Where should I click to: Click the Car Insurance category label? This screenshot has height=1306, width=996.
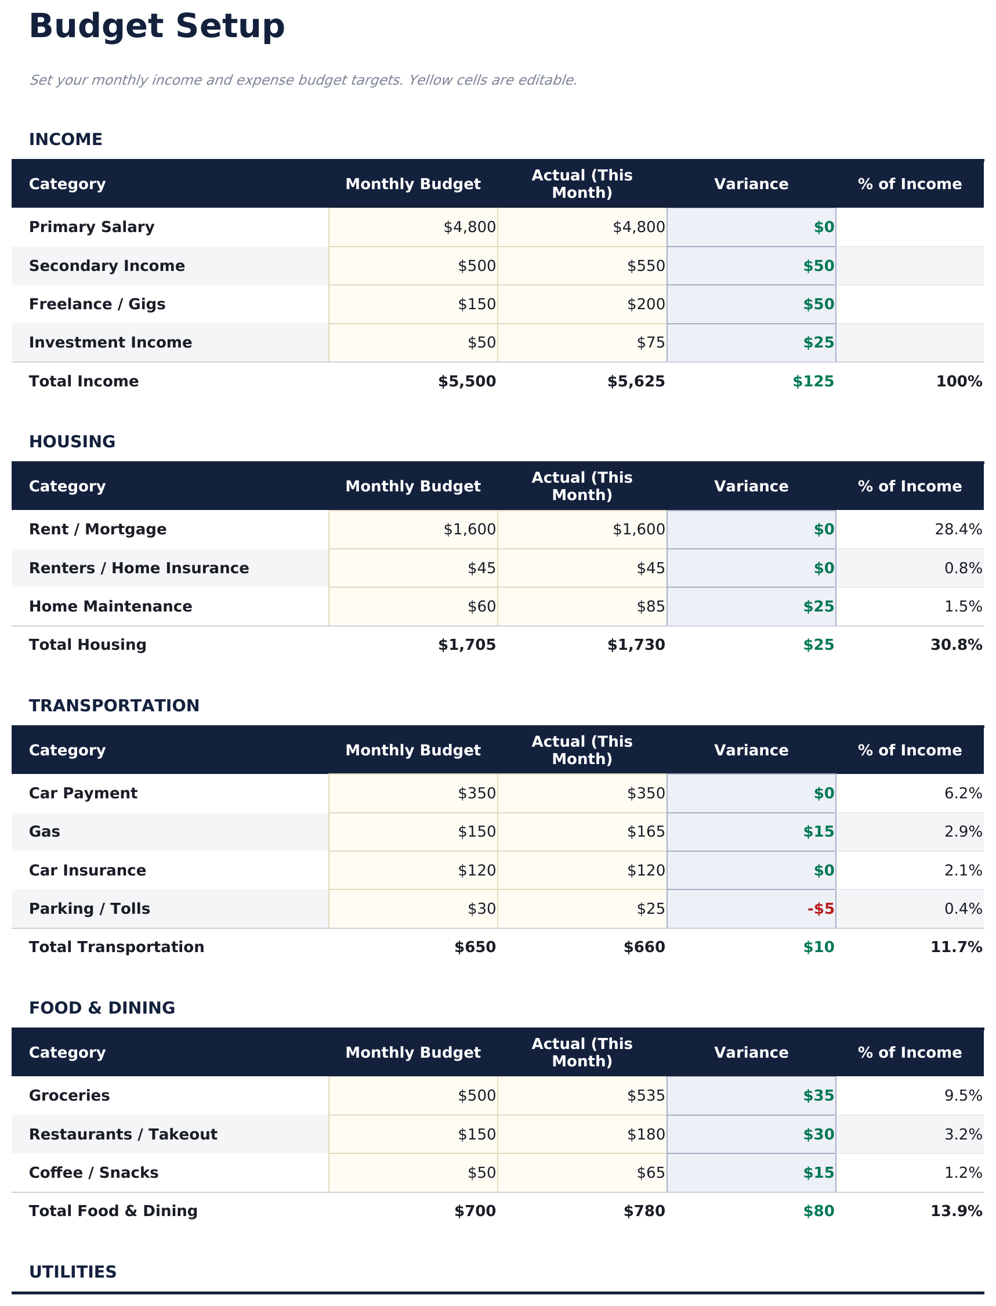87,870
